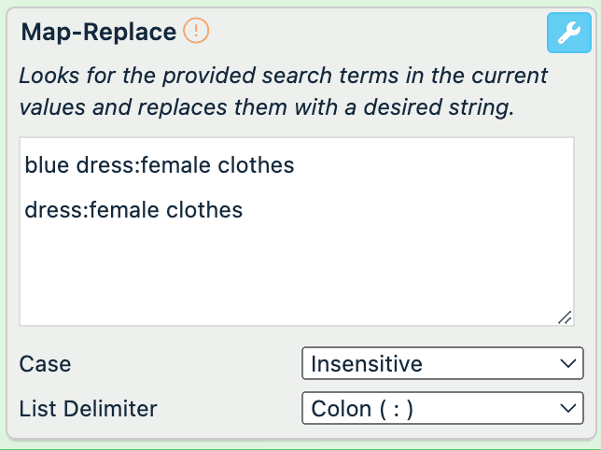Viewport: 601px width, 450px height.
Task: Select the 'Colon ( : )' delimiter value
Action: pyautogui.click(x=362, y=408)
